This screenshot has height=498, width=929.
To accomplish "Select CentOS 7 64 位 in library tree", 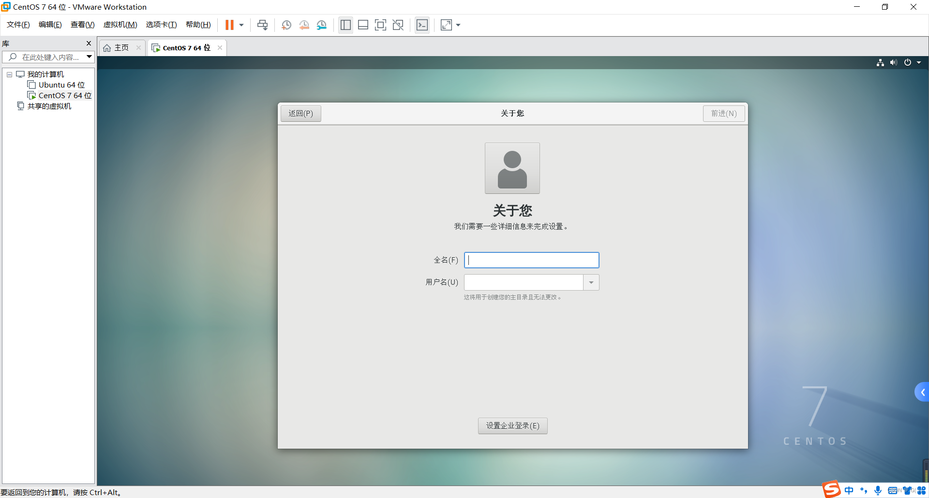I will pos(65,96).
